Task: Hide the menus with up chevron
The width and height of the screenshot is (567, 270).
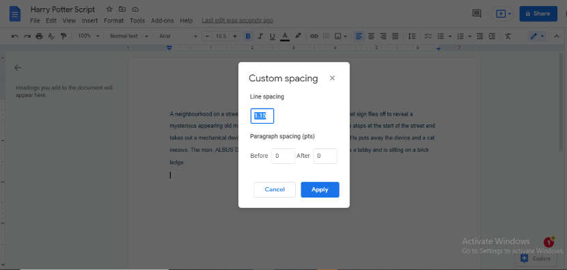Action: [556, 36]
